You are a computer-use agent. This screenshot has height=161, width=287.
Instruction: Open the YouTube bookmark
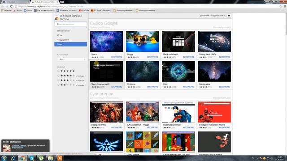point(84,11)
